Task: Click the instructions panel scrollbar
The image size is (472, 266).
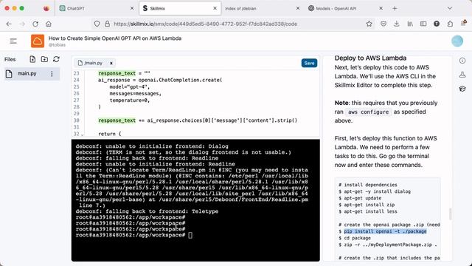Action: 451,214
